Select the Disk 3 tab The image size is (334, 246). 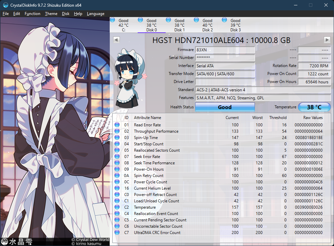235,25
